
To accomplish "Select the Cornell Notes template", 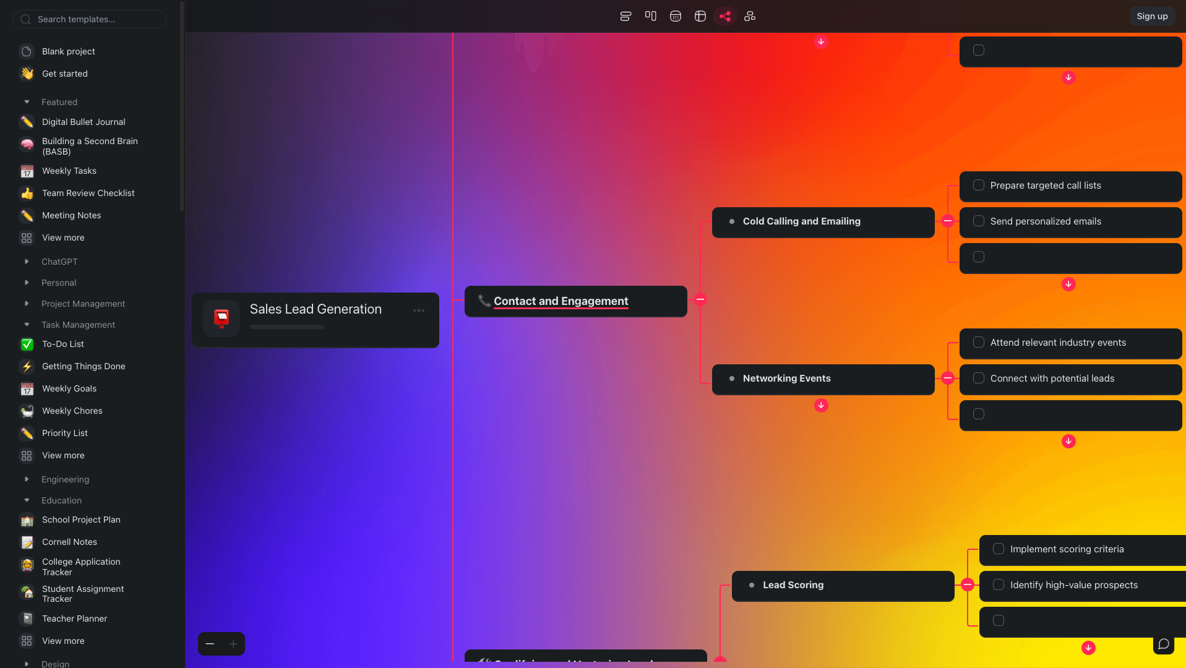I will pyautogui.click(x=69, y=542).
